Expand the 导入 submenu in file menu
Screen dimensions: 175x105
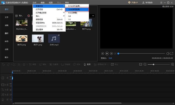pos(49,16)
